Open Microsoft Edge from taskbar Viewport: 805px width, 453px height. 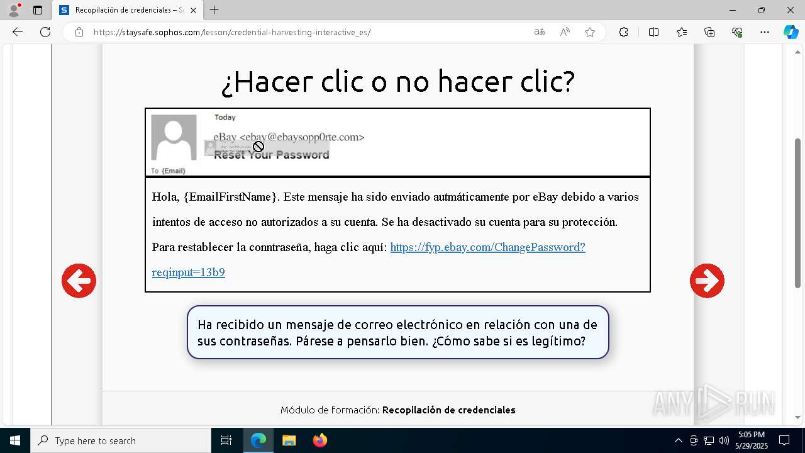coord(258,440)
